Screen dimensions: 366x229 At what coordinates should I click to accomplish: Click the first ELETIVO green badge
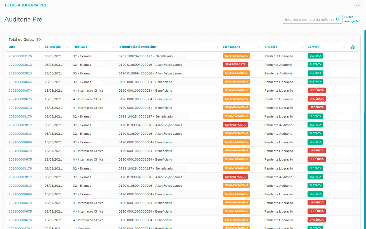click(x=315, y=56)
